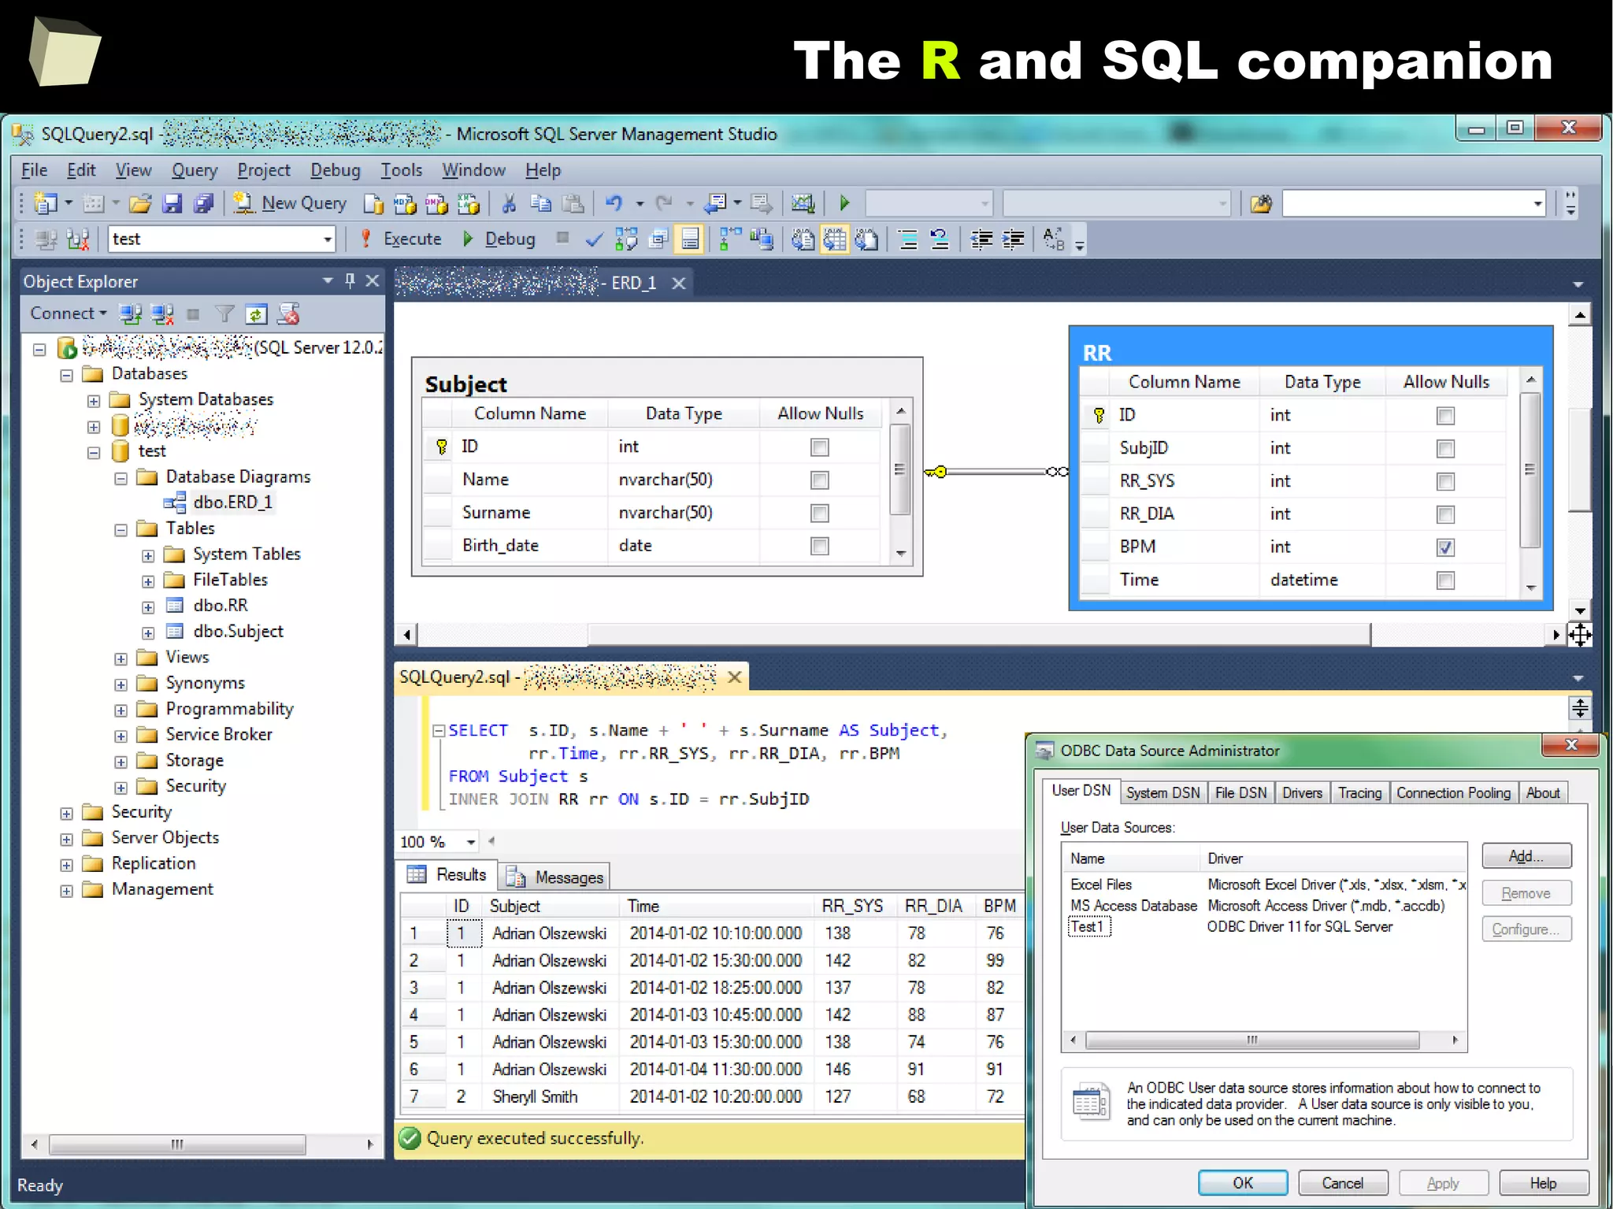Click the Filter icon in Object Explorer
The image size is (1613, 1209).
224,314
